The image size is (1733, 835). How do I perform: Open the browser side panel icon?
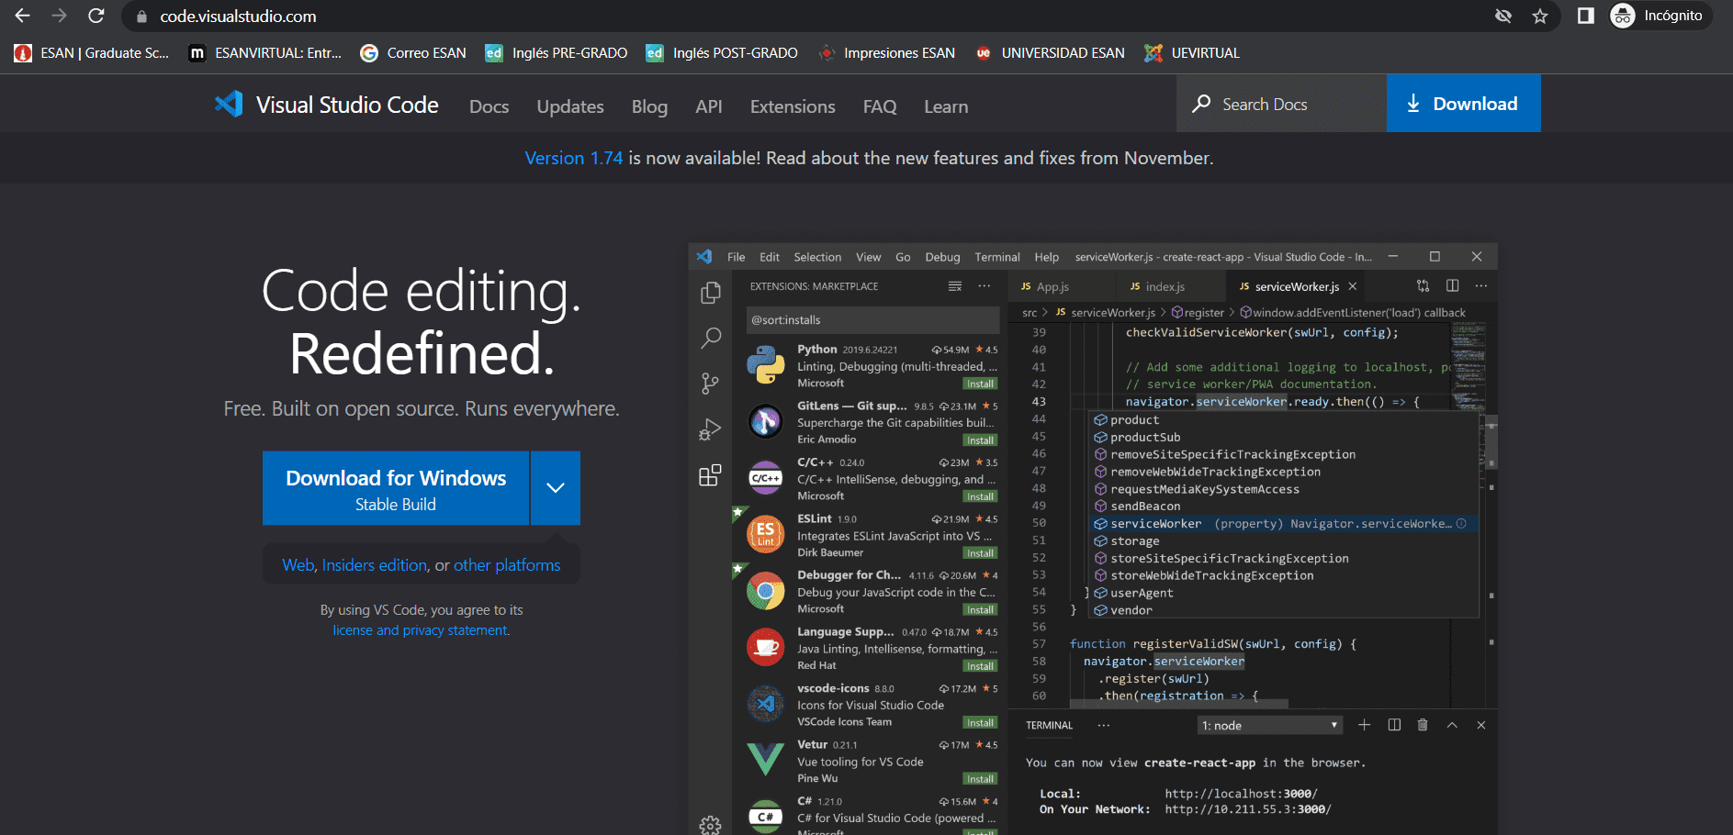1585,16
